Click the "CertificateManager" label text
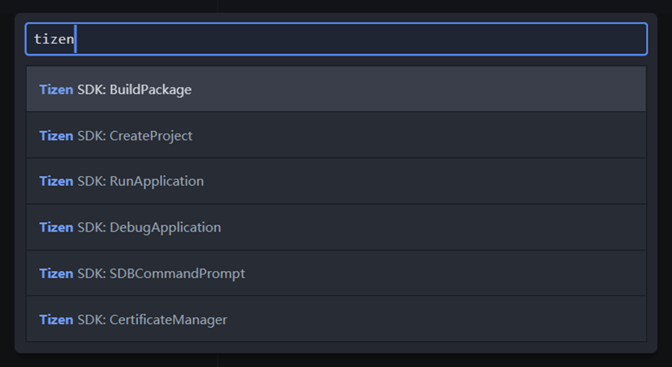This screenshot has height=367, width=672. point(168,320)
